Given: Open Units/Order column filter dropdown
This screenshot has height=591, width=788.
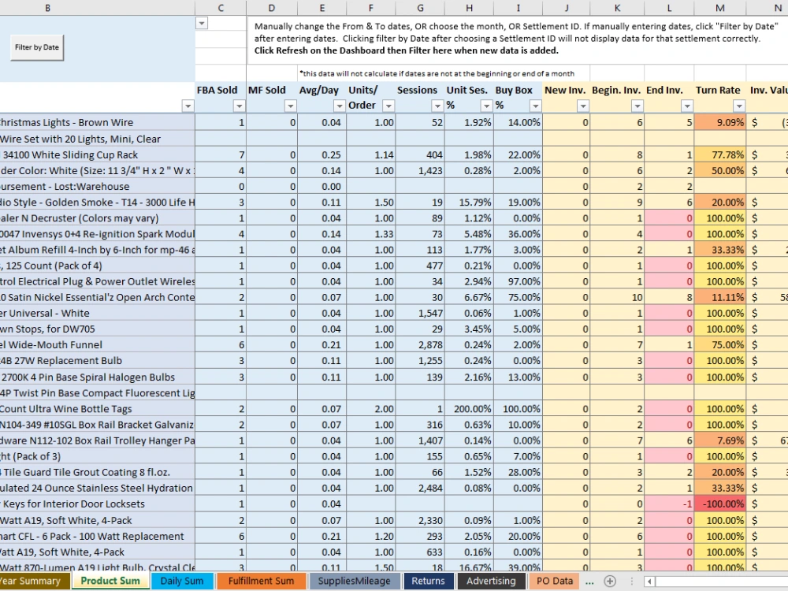Looking at the screenshot, I should tap(388, 106).
